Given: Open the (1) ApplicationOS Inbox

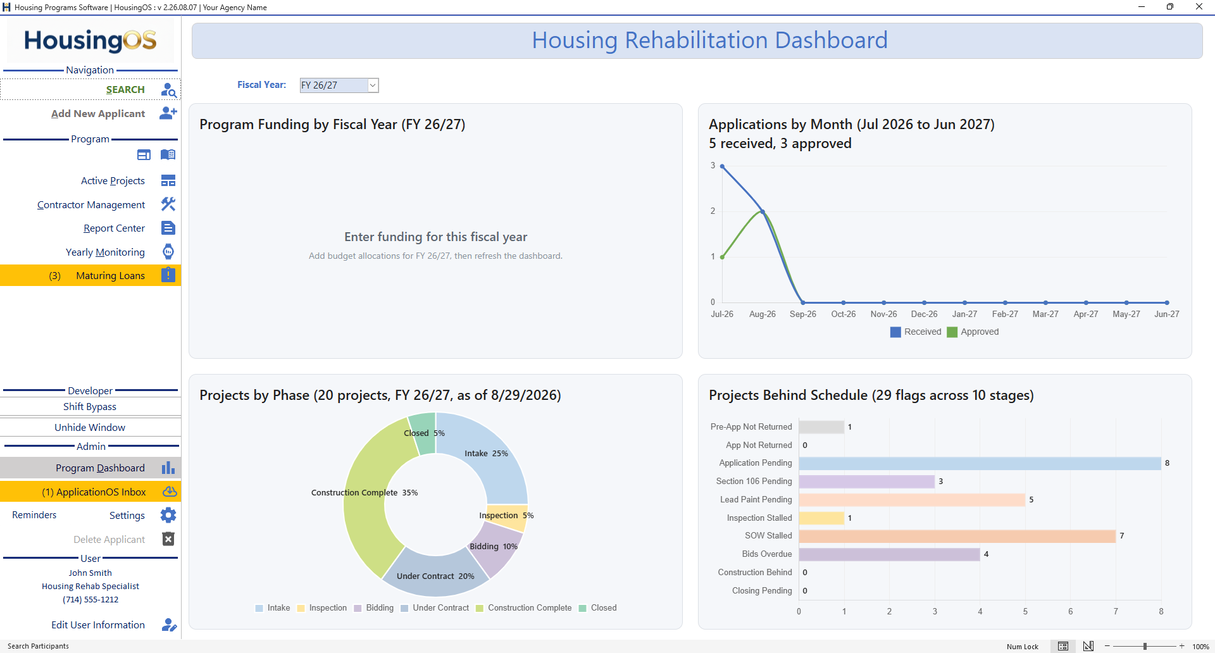Looking at the screenshot, I should 90,492.
